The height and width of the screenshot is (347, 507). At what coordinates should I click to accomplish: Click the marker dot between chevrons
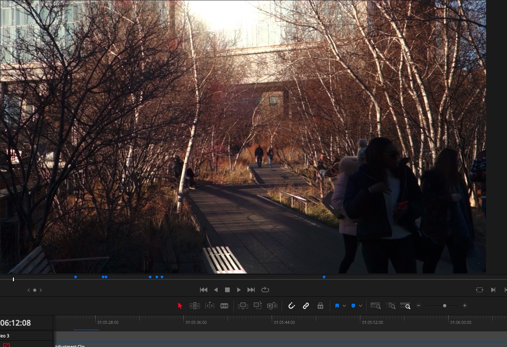35,290
